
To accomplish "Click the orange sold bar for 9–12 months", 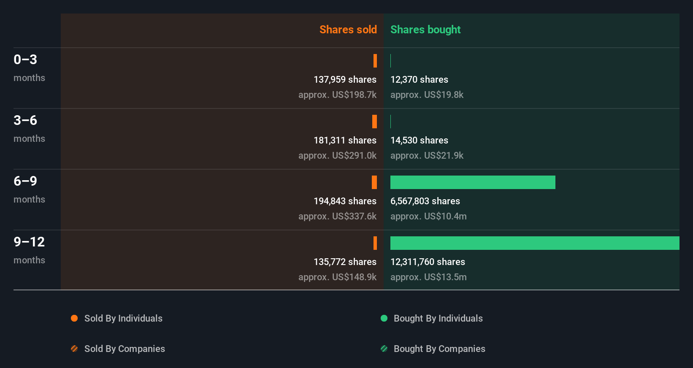I will tap(375, 243).
